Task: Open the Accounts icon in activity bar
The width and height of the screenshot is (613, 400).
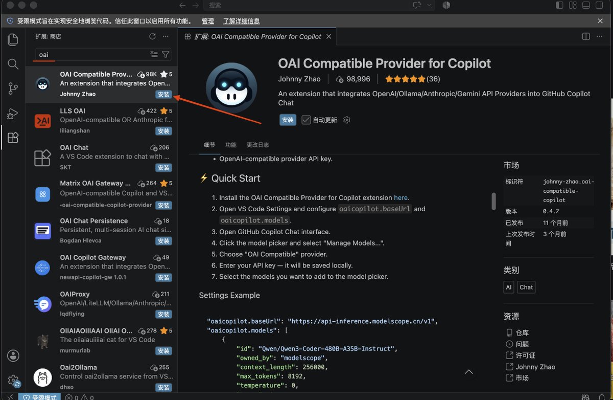Action: click(13, 356)
